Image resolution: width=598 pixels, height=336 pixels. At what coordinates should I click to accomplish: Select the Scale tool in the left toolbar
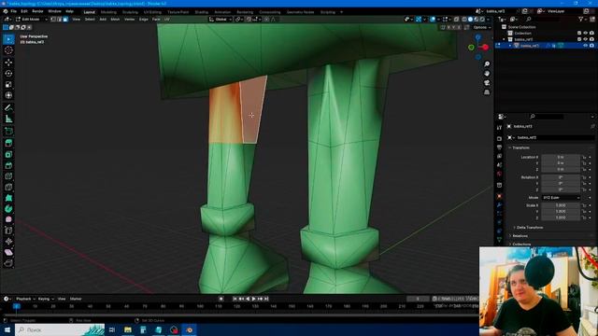tap(8, 84)
